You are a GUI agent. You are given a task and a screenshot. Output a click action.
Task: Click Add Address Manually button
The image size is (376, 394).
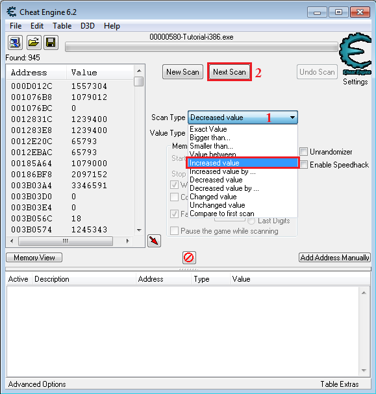[334, 258]
